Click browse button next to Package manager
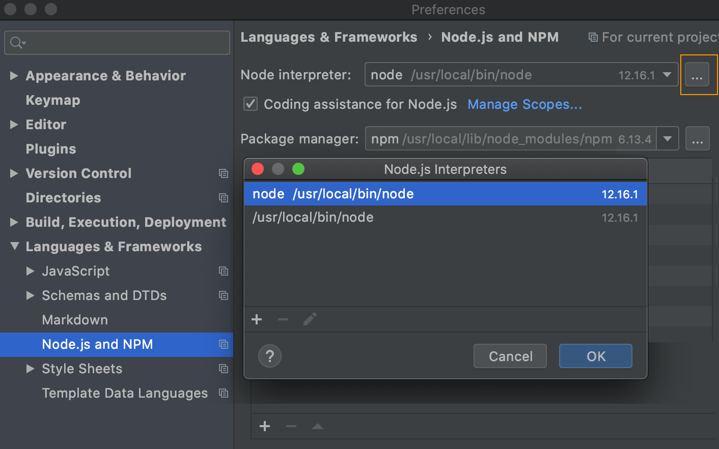Screen dimensions: 719x449 tap(697, 138)
